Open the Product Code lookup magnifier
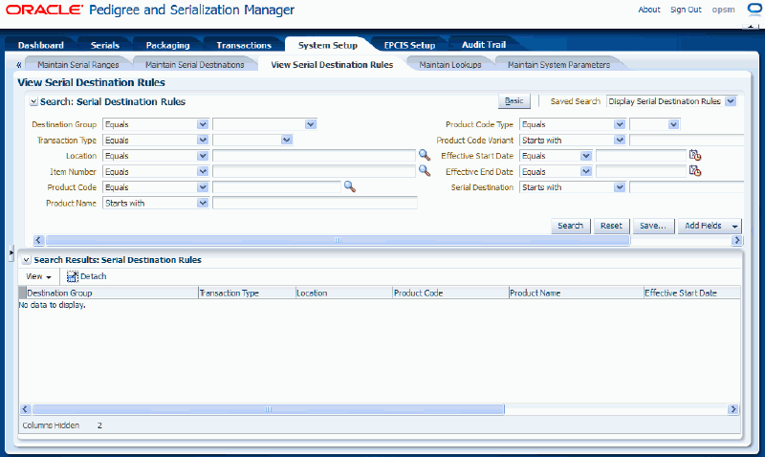Screen dimensions: 765x457 pos(350,186)
